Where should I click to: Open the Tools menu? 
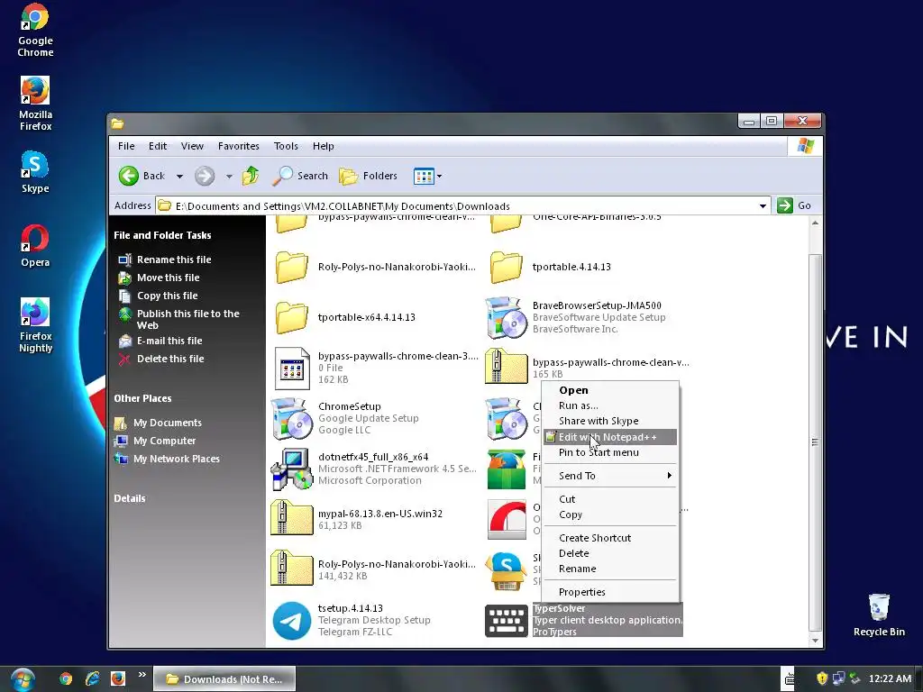[286, 146]
